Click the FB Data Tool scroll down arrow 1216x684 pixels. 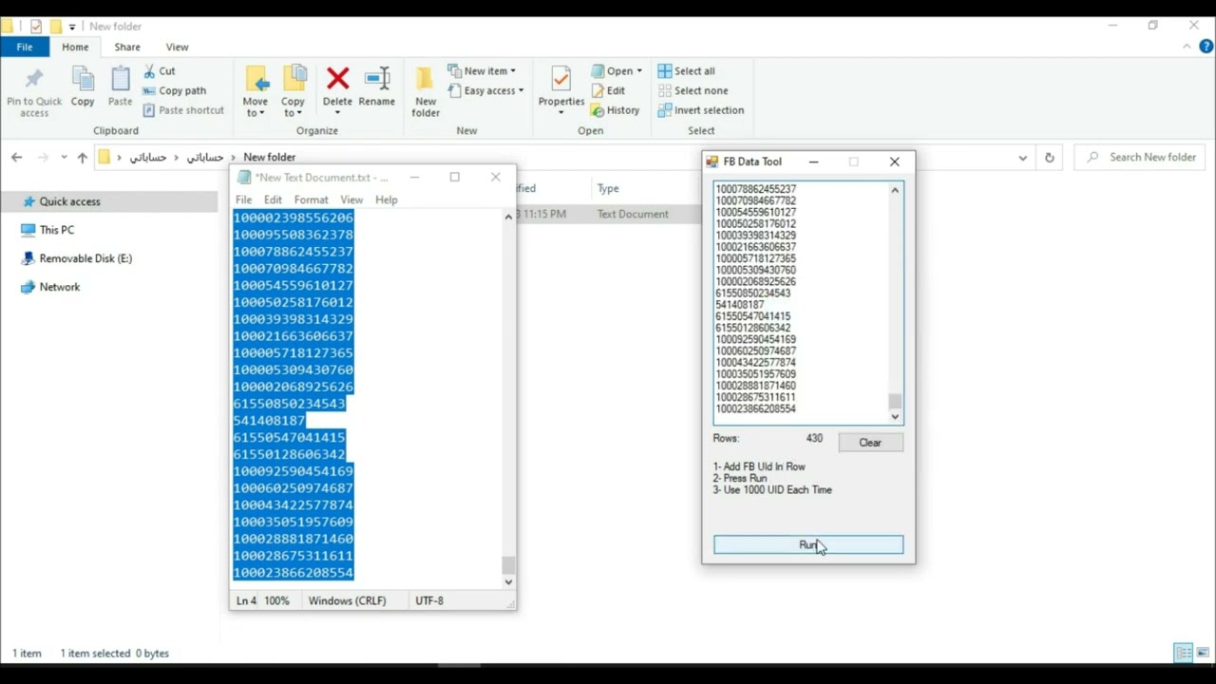(x=895, y=416)
